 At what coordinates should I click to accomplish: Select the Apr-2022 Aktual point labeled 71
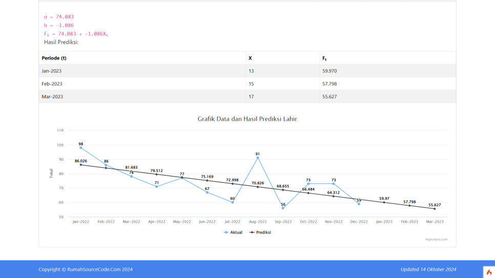[157, 186]
